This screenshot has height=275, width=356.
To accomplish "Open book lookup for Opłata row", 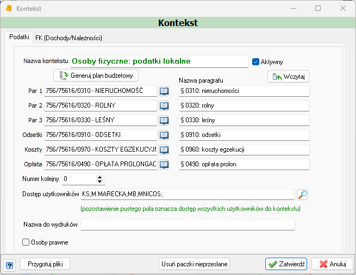I will (164, 165).
